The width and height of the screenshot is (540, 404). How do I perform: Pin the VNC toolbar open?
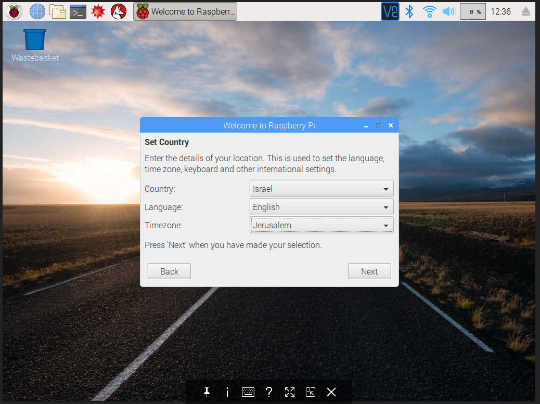pos(207,392)
